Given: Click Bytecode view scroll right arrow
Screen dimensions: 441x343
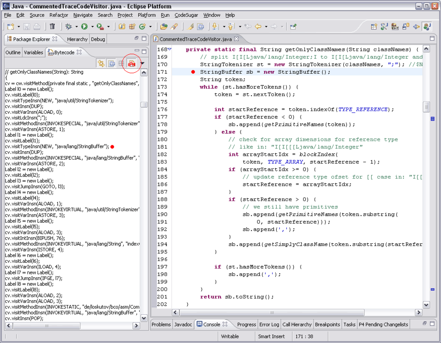Looking at the screenshot, I should [x=136, y=326].
